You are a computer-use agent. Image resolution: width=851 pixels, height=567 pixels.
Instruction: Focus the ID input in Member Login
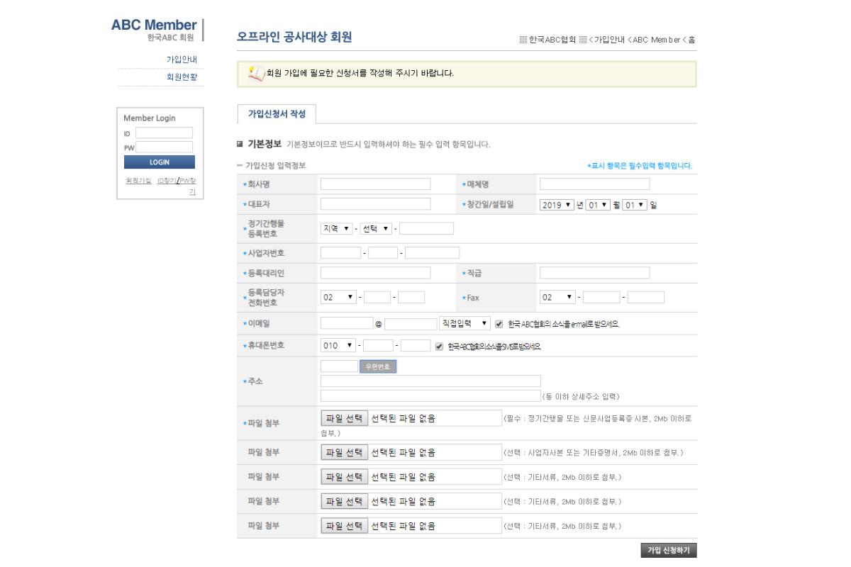[x=164, y=133]
